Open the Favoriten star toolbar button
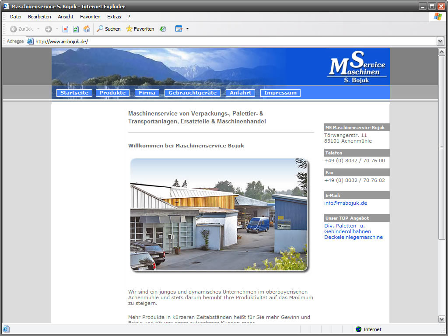 140,29
